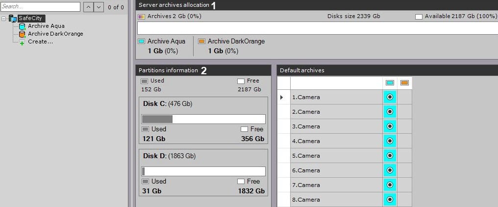The image size is (498, 207).
Task: Select DarkOrange archive for 6.Camera
Action: pos(404,170)
